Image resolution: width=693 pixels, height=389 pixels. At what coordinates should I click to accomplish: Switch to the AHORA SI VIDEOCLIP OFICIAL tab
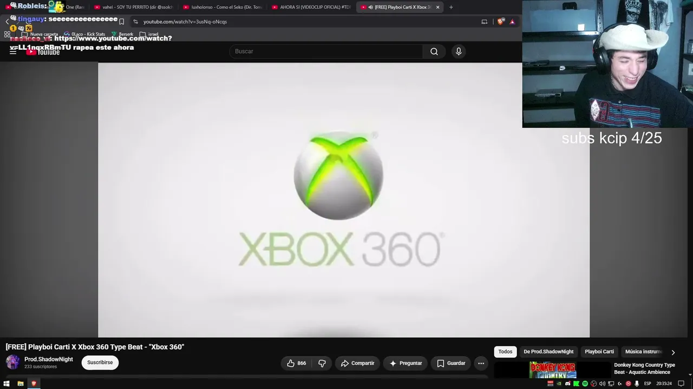(x=311, y=7)
